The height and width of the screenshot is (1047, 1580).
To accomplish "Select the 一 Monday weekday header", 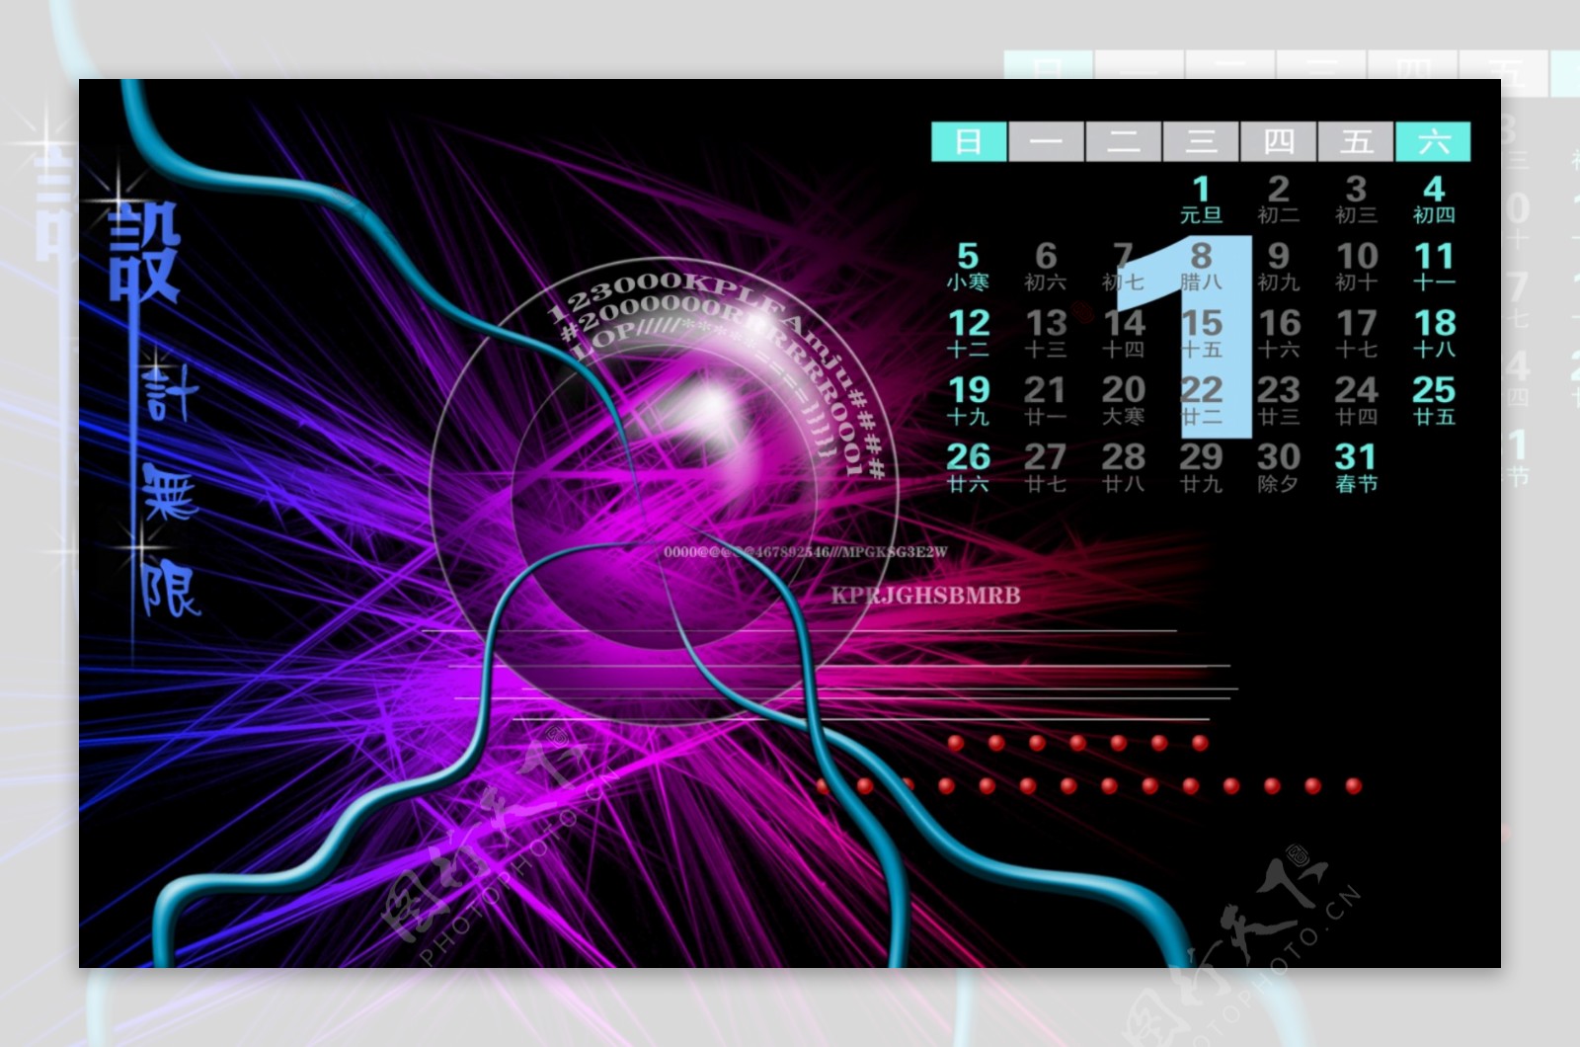I will [x=1046, y=141].
